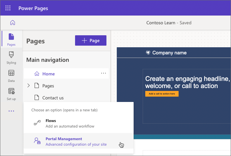This screenshot has height=156, width=231.
Task: Click the Flows workflow icon
Action: [37, 123]
